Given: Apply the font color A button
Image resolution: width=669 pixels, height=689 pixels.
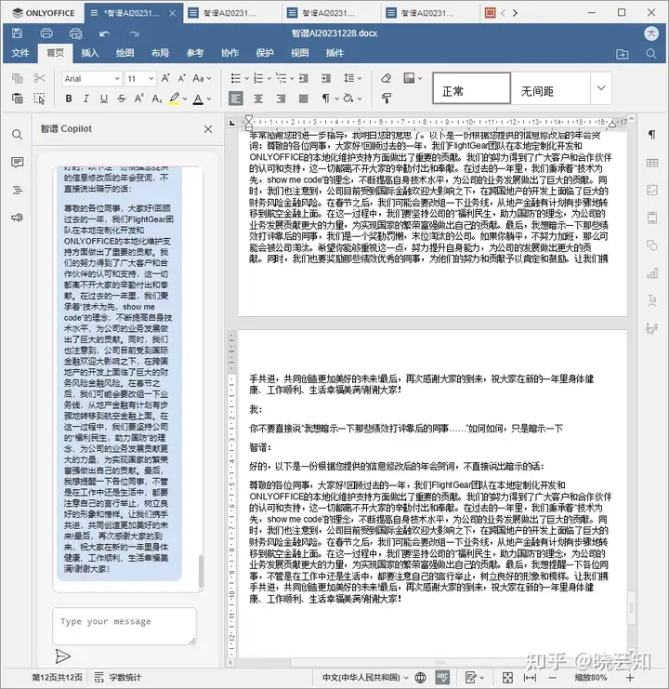Looking at the screenshot, I should pos(198,99).
